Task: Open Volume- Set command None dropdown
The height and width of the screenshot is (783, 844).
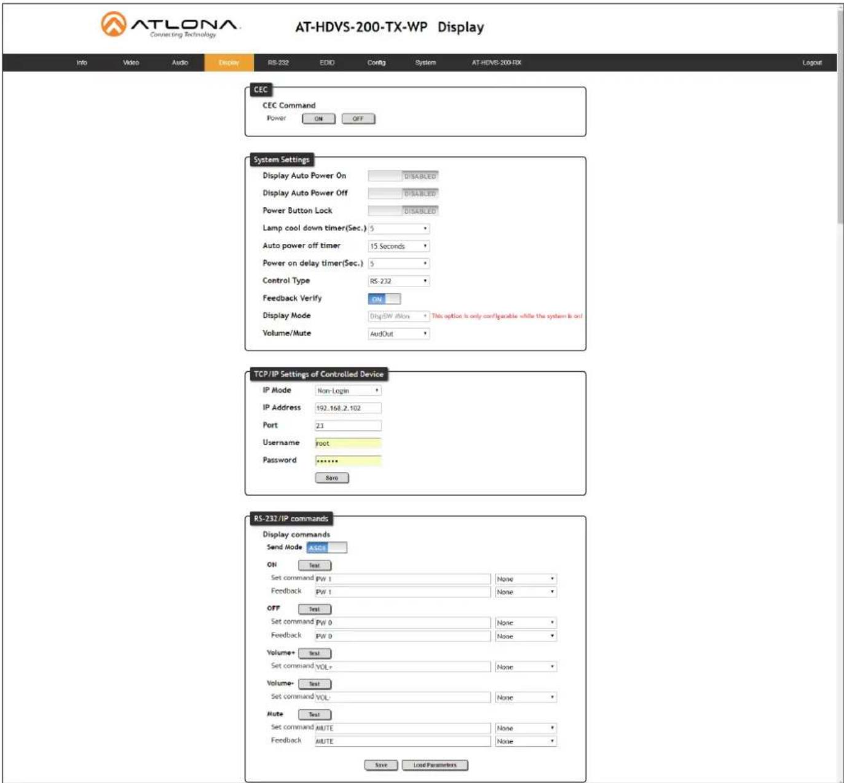Action: [x=526, y=698]
